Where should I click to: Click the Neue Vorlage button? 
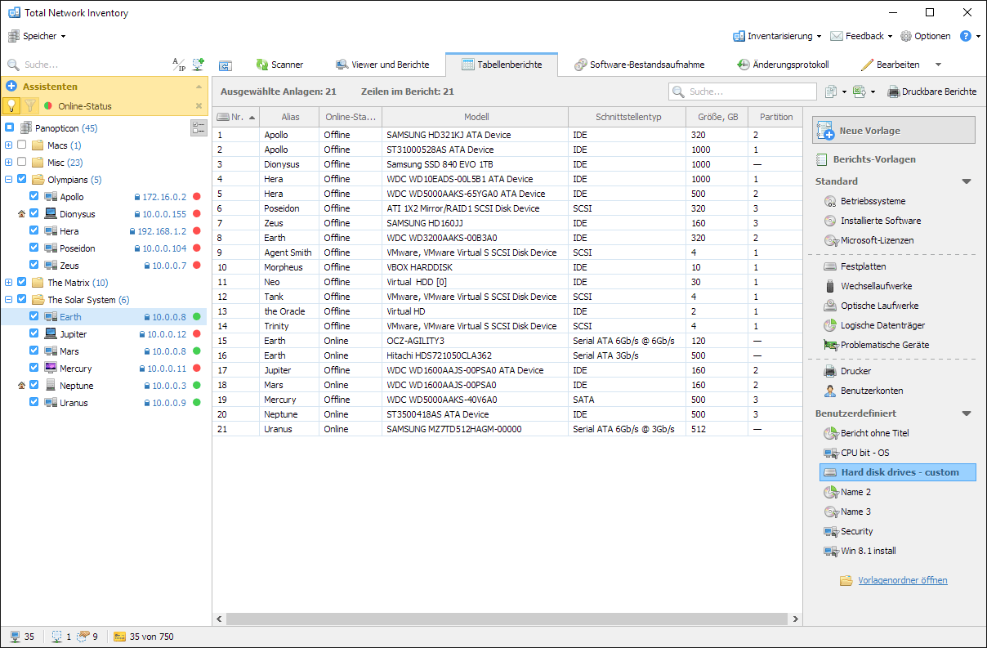893,131
